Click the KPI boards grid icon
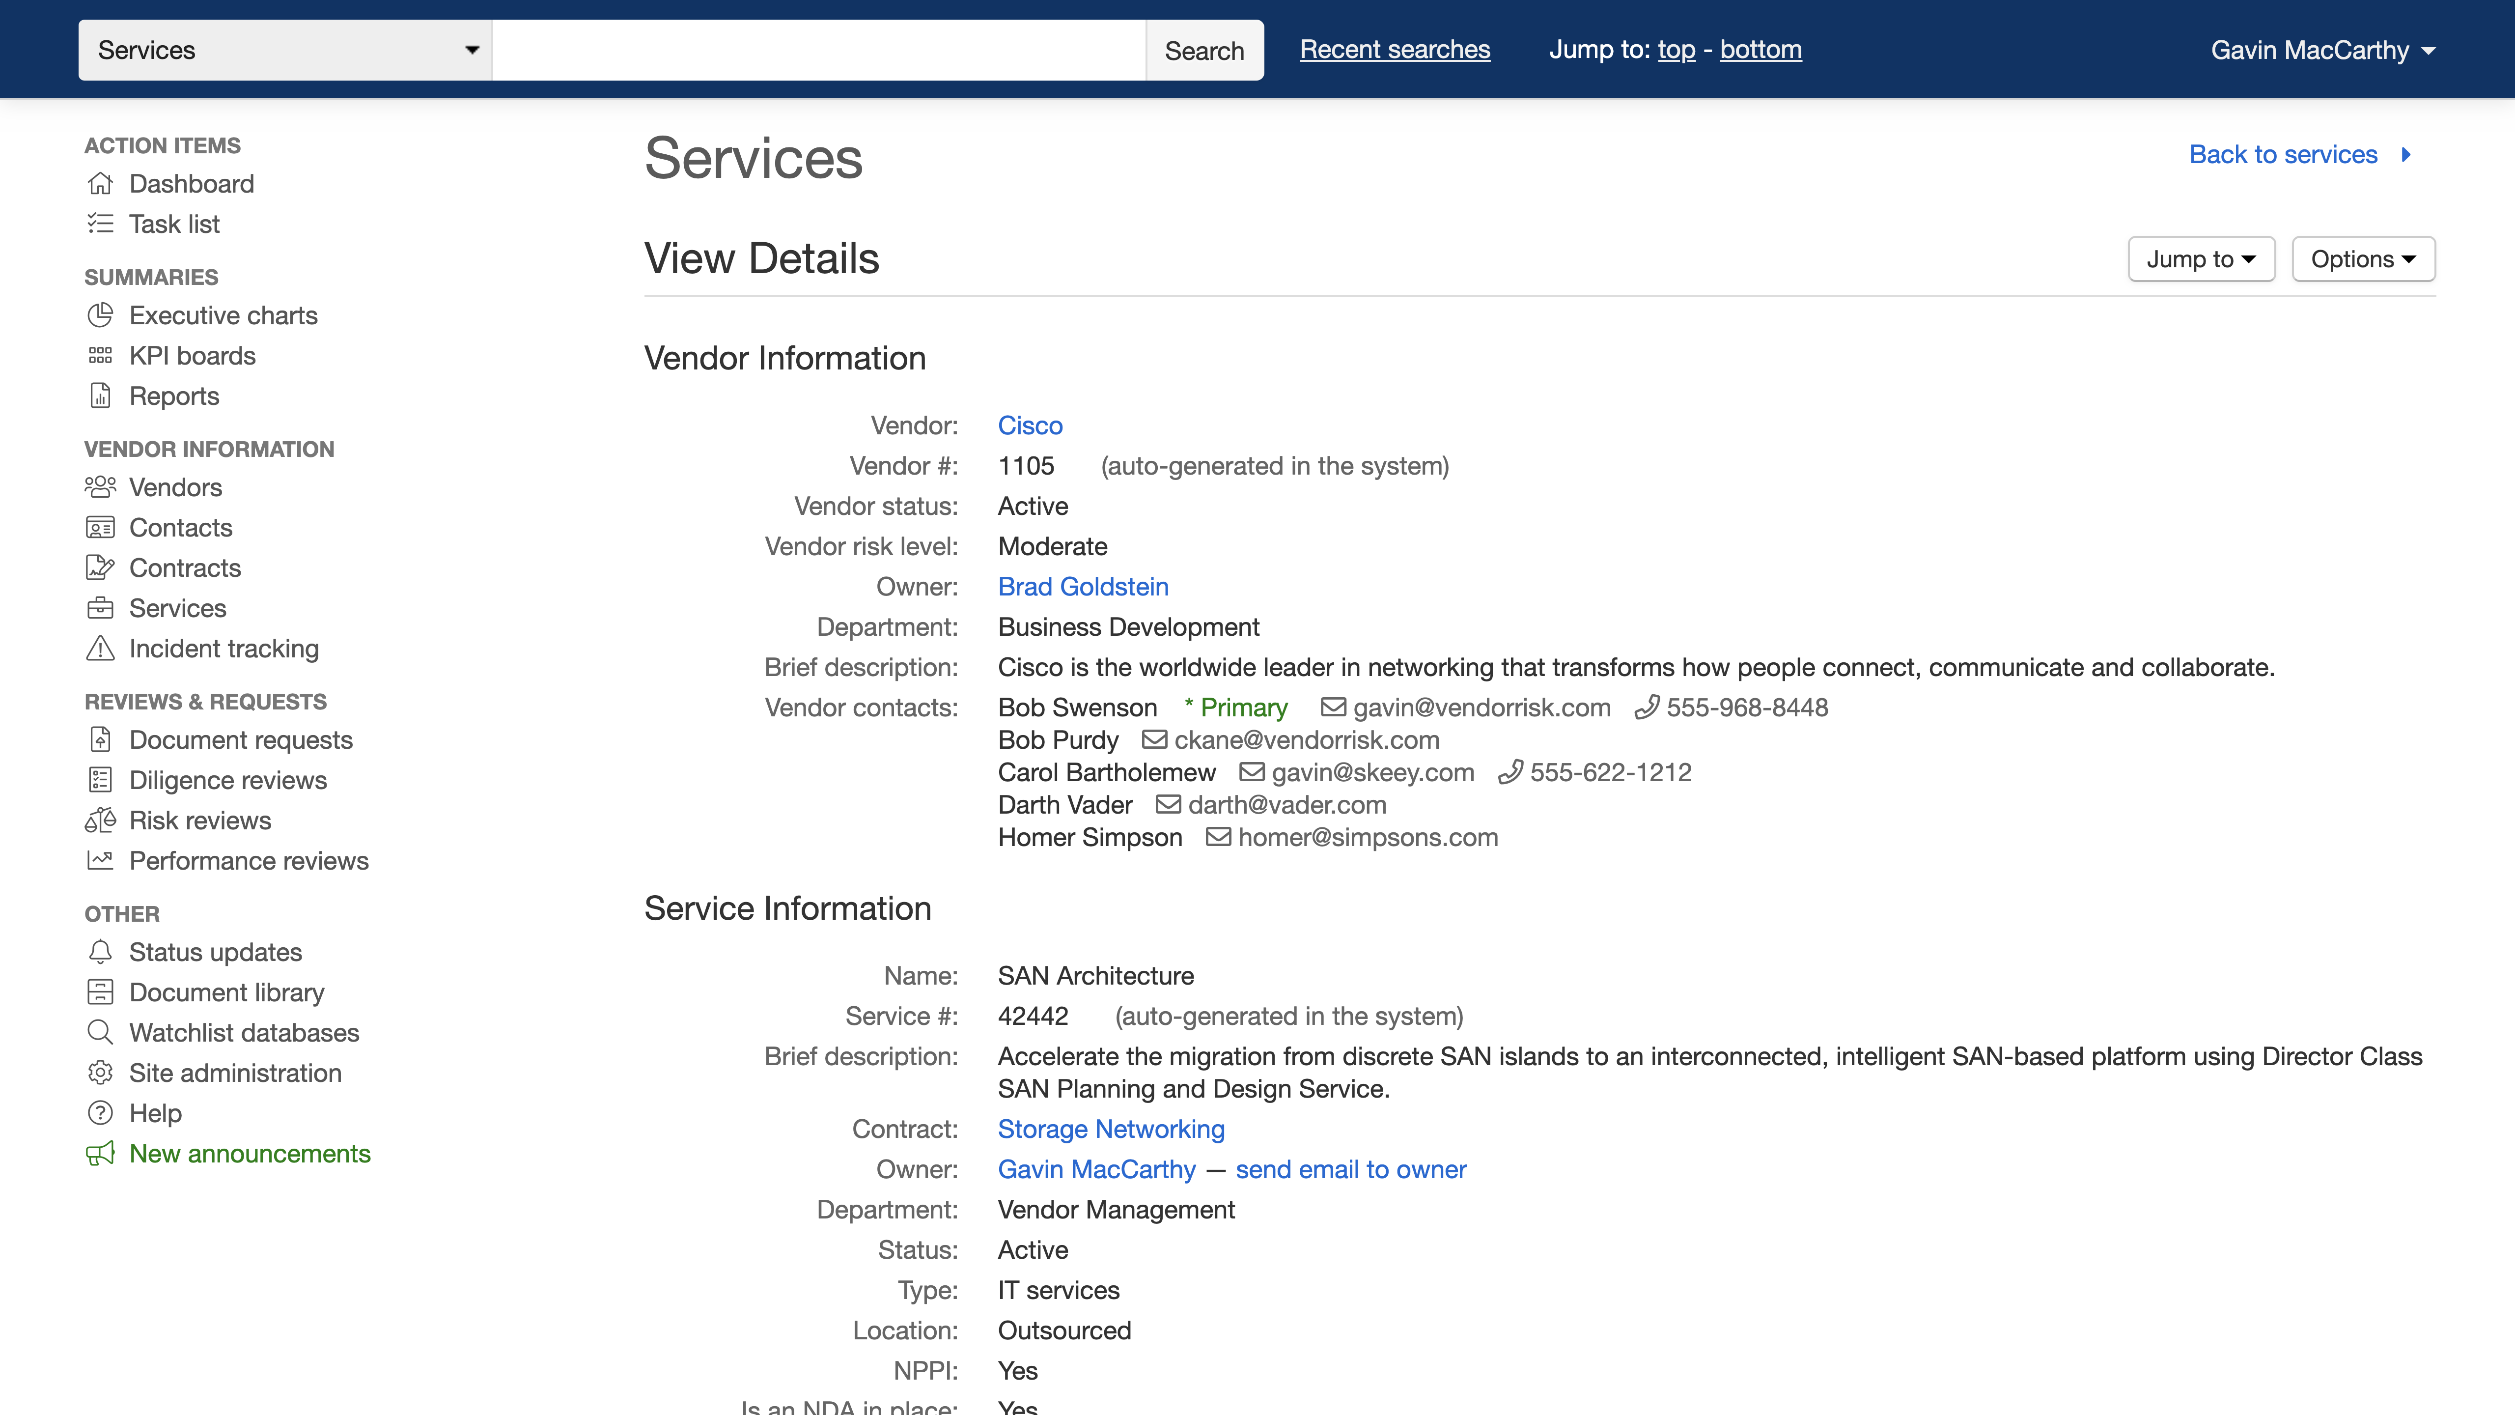This screenshot has width=2515, height=1415. [100, 355]
